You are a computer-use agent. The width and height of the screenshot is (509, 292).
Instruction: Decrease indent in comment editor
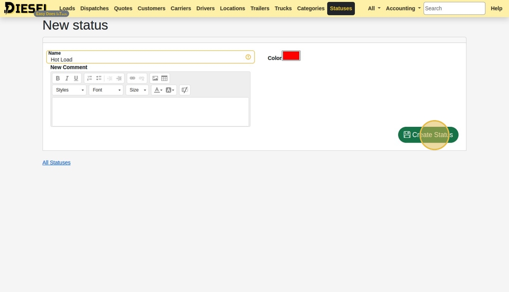(110, 78)
